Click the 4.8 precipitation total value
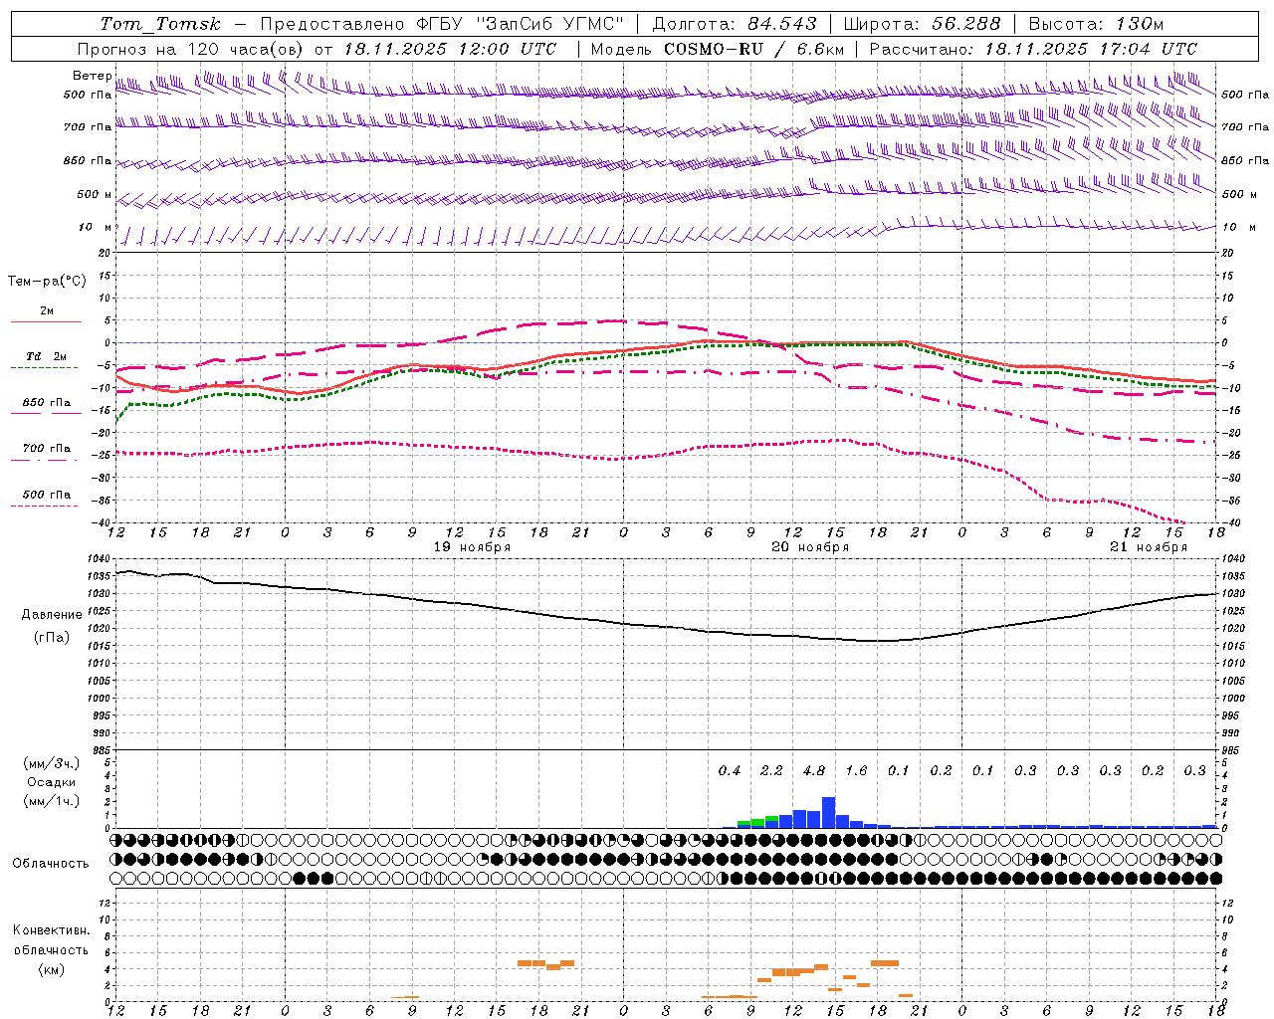1274x1019 pixels. [813, 770]
